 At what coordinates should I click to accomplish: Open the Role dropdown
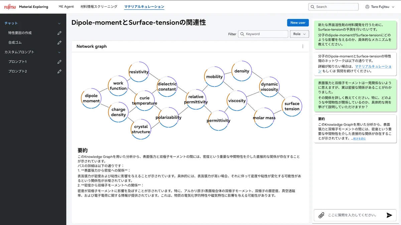[299, 34]
